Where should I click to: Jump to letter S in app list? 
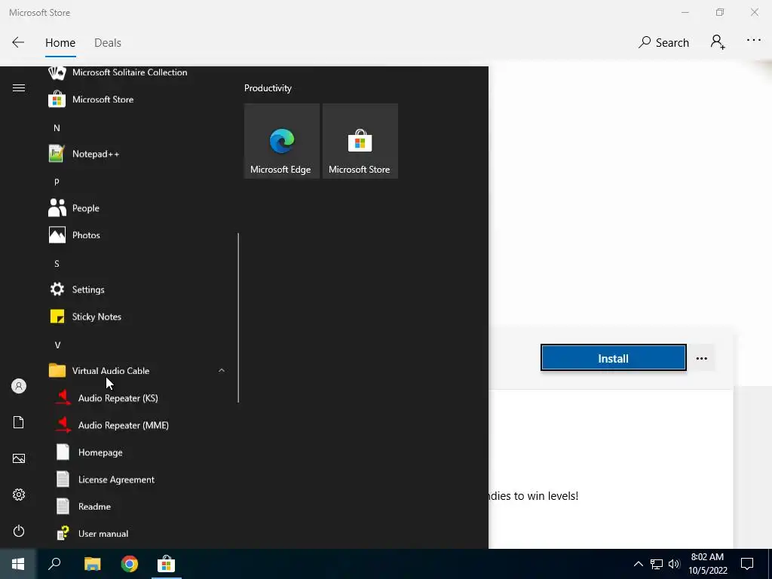point(57,264)
